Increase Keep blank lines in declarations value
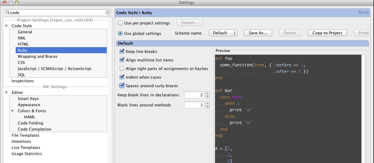 (x=208, y=94)
